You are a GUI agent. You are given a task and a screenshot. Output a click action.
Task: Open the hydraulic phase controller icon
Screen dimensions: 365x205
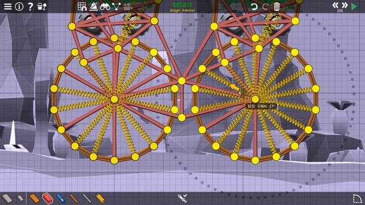click(182, 198)
